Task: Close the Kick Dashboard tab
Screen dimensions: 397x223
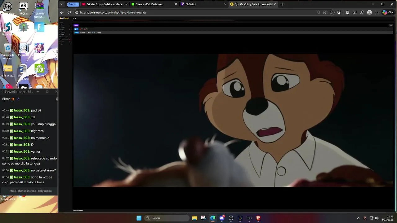Action: [x=176, y=4]
